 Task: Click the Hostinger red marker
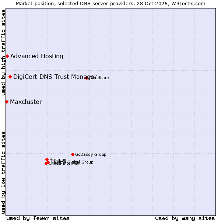47,160
